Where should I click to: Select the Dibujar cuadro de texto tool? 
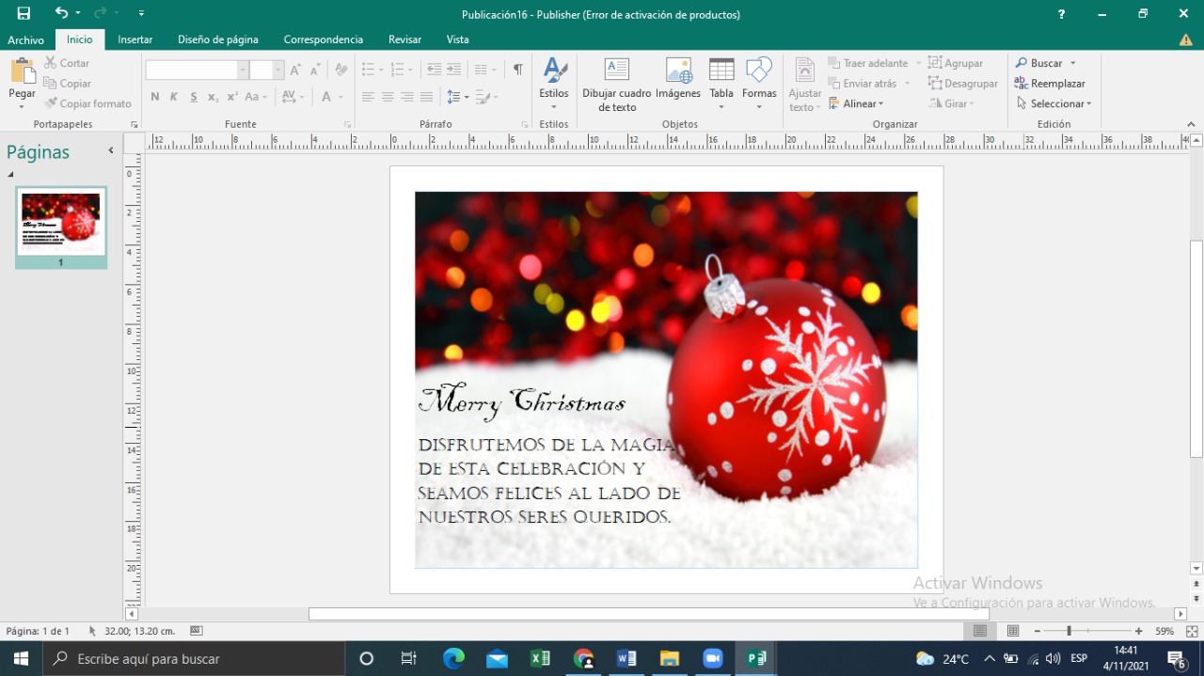coord(616,71)
